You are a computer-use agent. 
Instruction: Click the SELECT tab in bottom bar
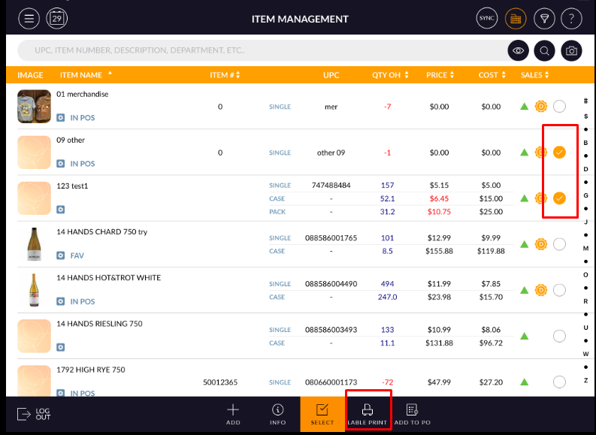click(x=322, y=414)
